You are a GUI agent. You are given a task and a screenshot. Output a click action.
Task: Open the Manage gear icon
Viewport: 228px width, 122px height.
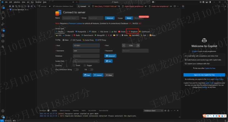(x=3, y=117)
